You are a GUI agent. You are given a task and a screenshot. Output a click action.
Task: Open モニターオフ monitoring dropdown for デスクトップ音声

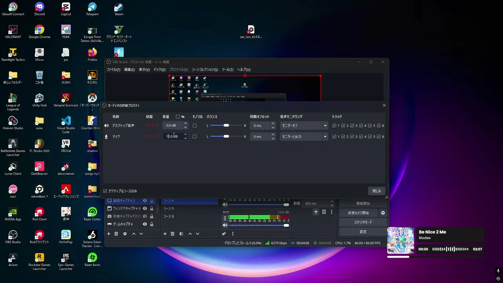coord(304,126)
